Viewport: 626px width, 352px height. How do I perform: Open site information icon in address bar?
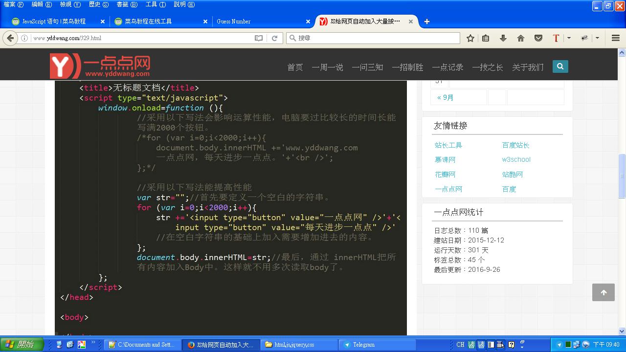pyautogui.click(x=24, y=38)
